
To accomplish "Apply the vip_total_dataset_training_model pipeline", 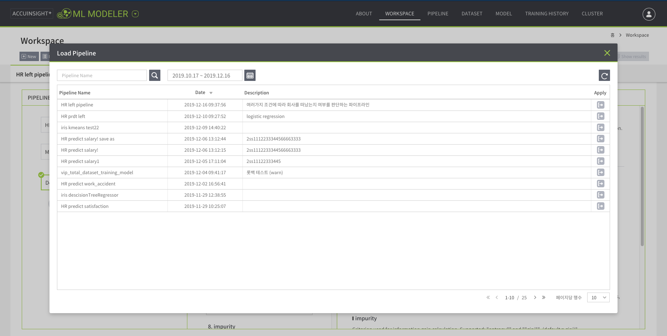I will click(x=600, y=172).
